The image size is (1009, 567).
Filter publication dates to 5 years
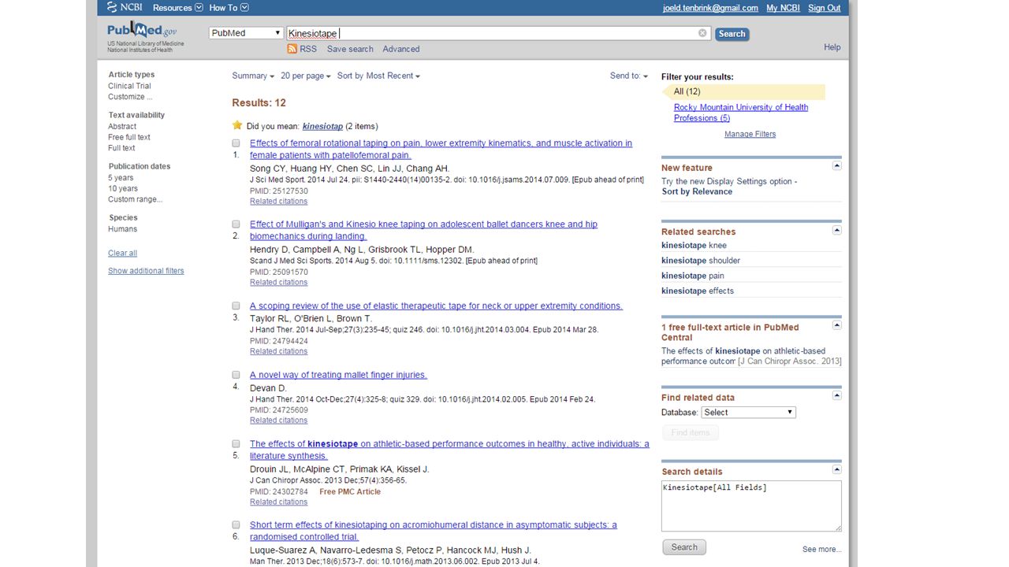121,177
